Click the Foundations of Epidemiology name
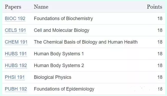 pos(64,89)
